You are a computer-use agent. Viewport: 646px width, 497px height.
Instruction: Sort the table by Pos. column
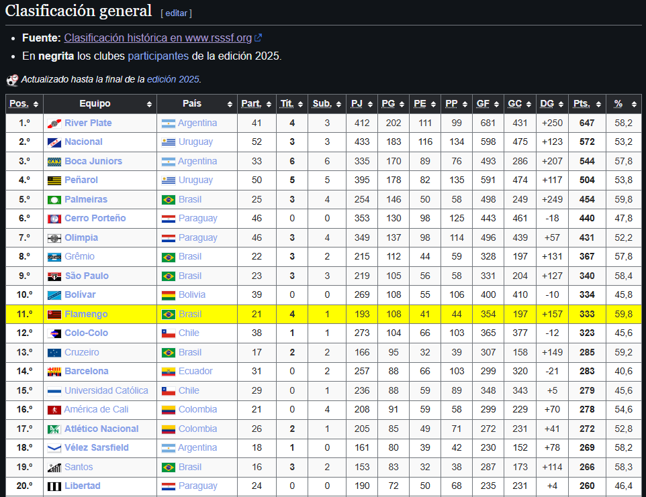point(24,104)
